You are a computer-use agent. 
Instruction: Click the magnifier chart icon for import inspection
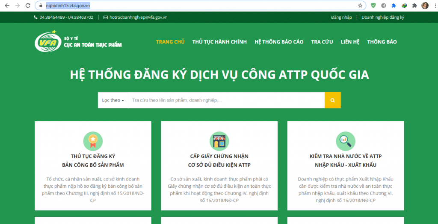pyautogui.click(x=346, y=141)
